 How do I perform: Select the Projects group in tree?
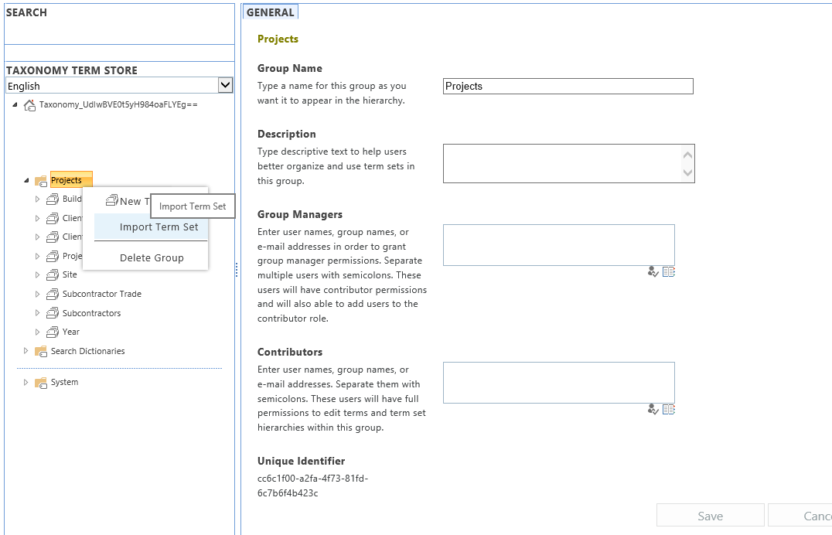click(x=71, y=180)
